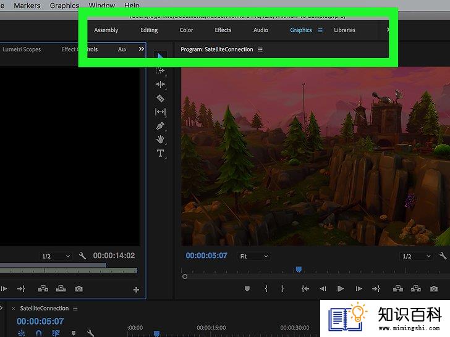Switch to Audio workspace

261,30
